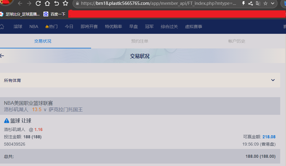Open the browser home page icon

pos(47,3)
